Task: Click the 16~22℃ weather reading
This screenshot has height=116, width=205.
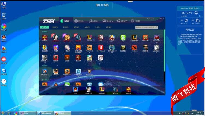Action: (x=187, y=13)
